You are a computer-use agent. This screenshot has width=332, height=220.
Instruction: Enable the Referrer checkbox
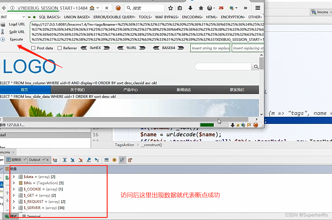(x=59, y=48)
